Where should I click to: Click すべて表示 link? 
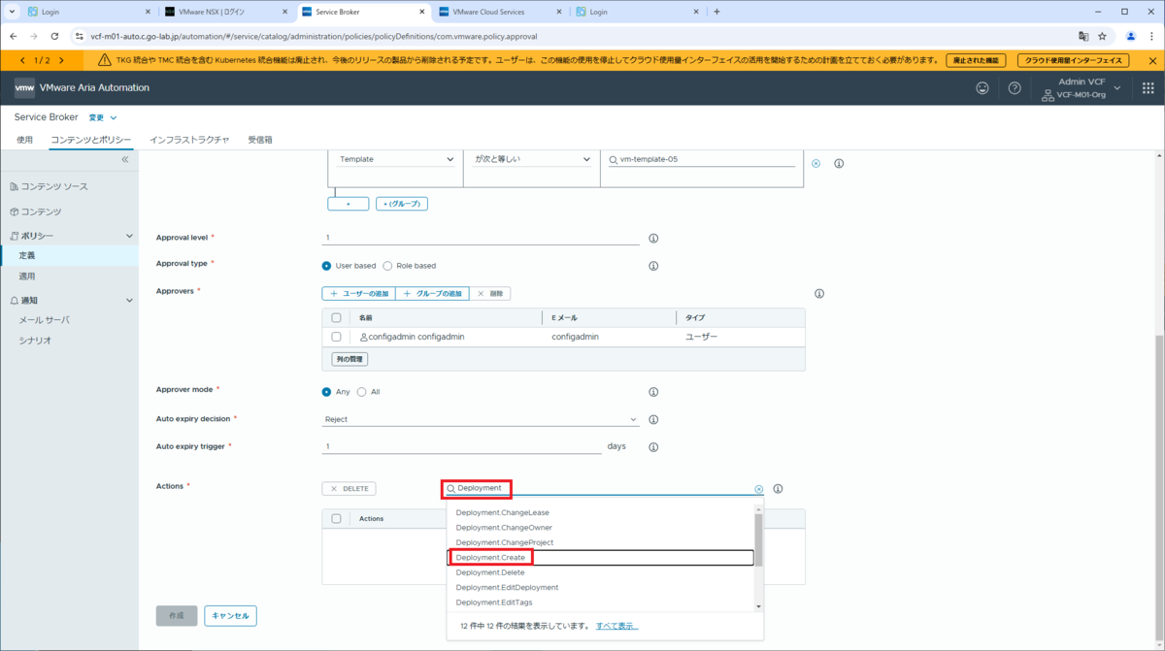[x=617, y=626]
